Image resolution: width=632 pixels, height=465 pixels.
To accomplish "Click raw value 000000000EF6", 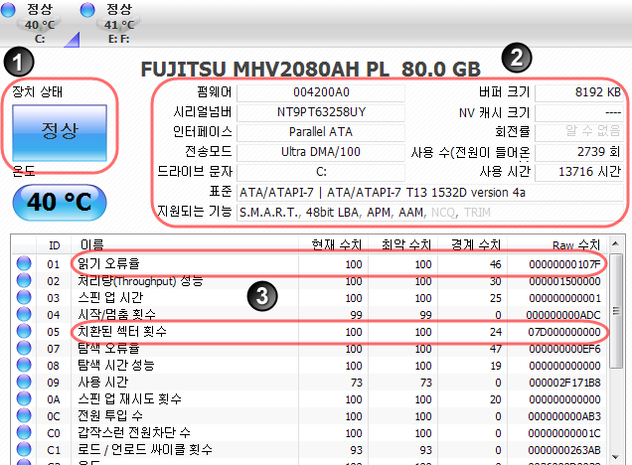I will 564,349.
